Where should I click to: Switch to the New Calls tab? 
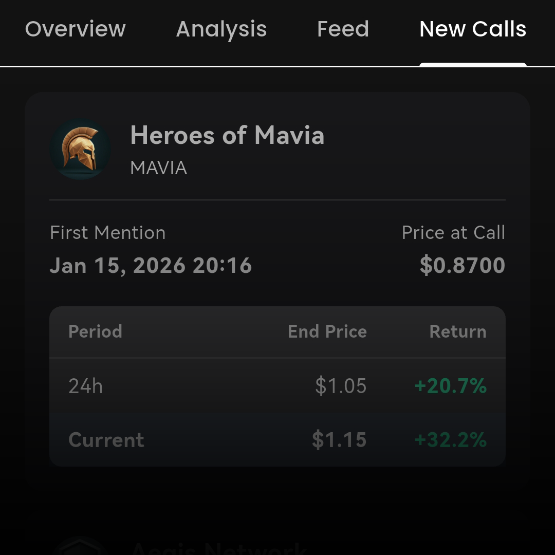click(x=472, y=29)
